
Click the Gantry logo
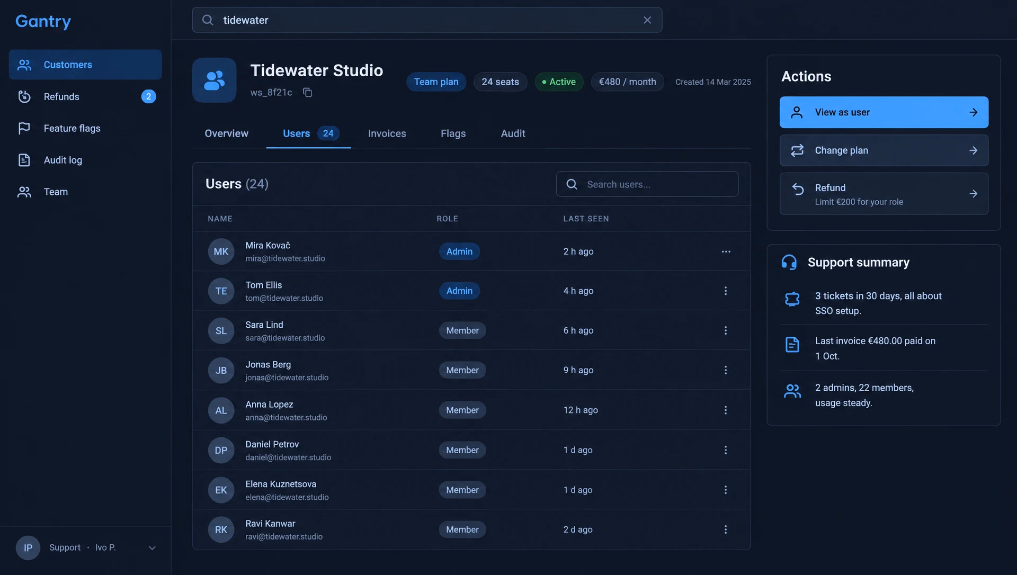[x=43, y=21]
